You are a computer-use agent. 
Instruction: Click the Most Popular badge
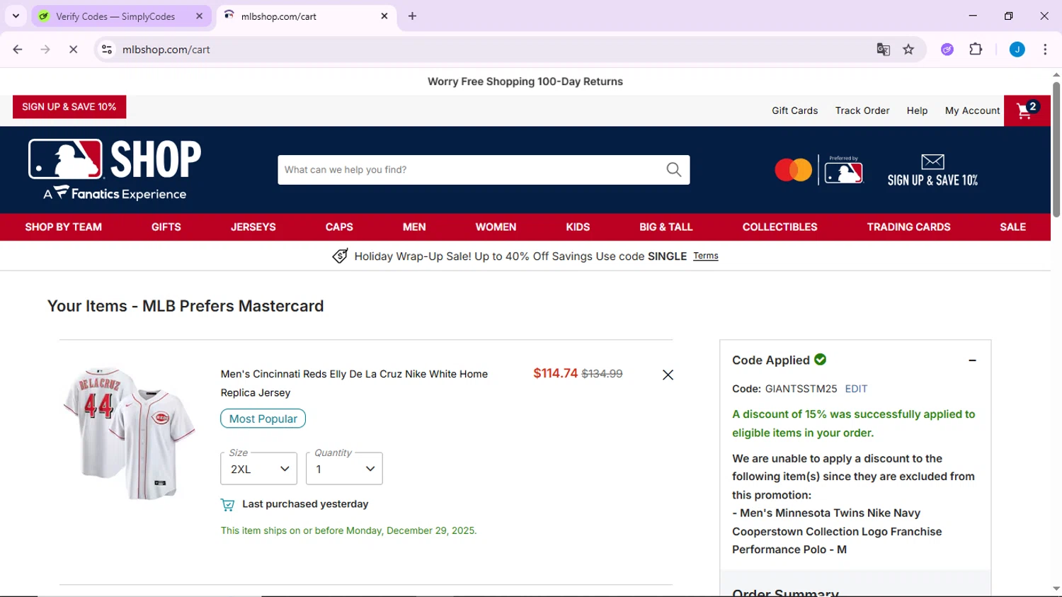(x=263, y=419)
